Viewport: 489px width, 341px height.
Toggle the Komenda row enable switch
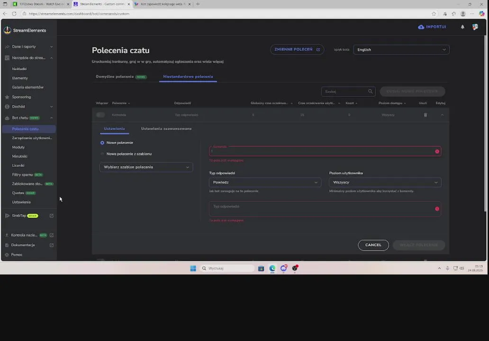click(100, 115)
